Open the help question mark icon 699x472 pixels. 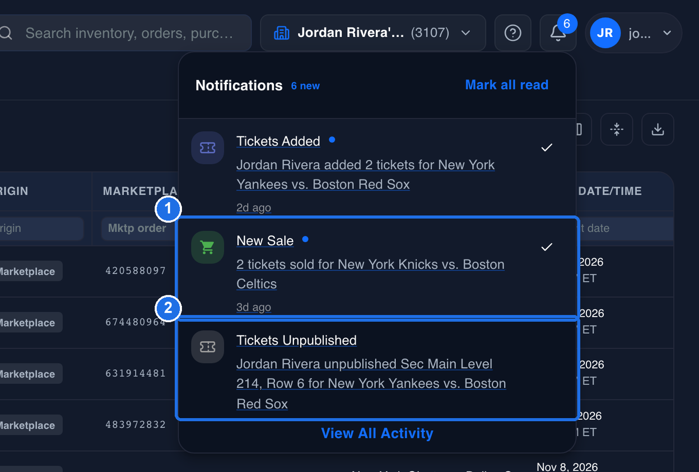click(x=512, y=33)
